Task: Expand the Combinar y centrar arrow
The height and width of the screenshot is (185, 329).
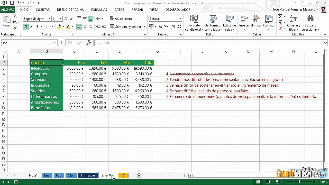Action: pos(144,27)
